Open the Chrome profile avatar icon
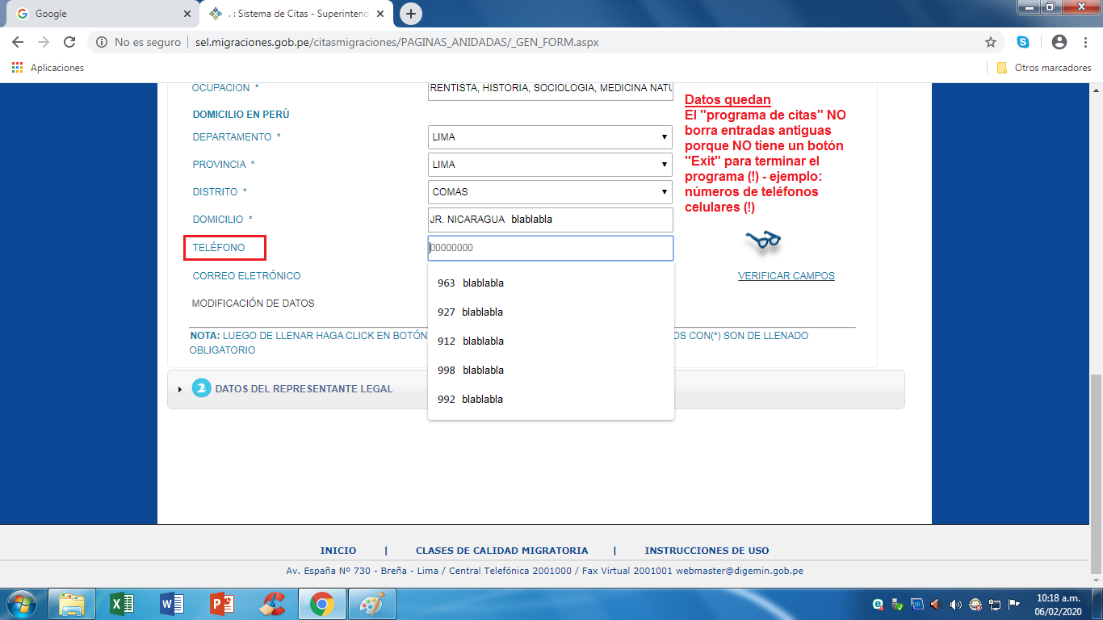This screenshot has height=620, width=1103. [x=1059, y=42]
